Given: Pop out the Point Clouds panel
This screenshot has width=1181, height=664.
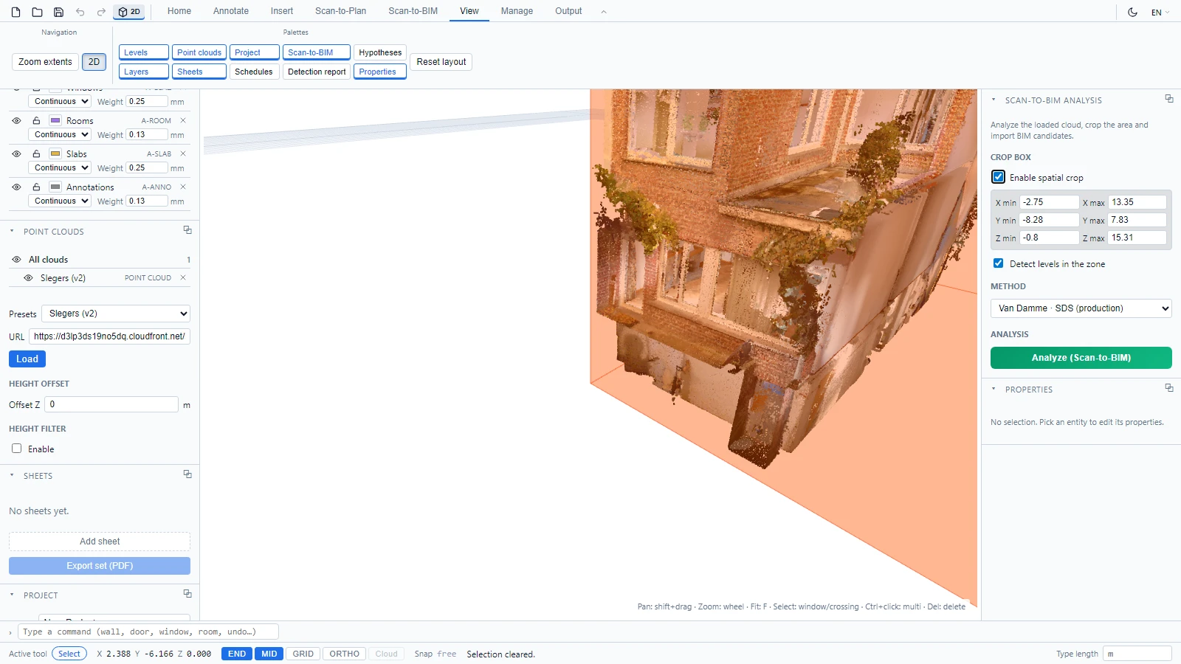Looking at the screenshot, I should click(x=187, y=230).
